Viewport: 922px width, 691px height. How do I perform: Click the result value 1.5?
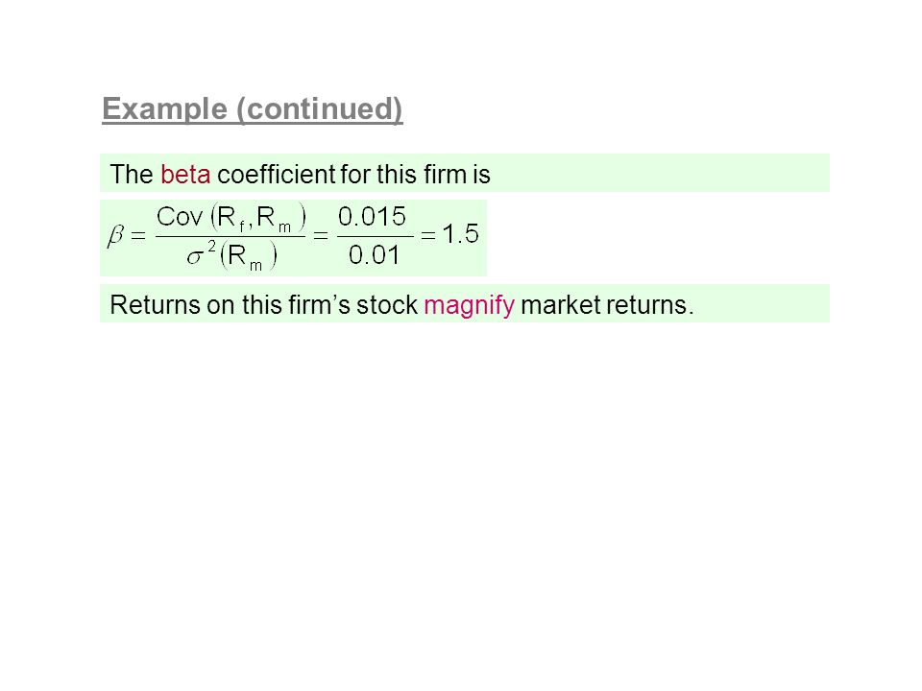(x=460, y=234)
